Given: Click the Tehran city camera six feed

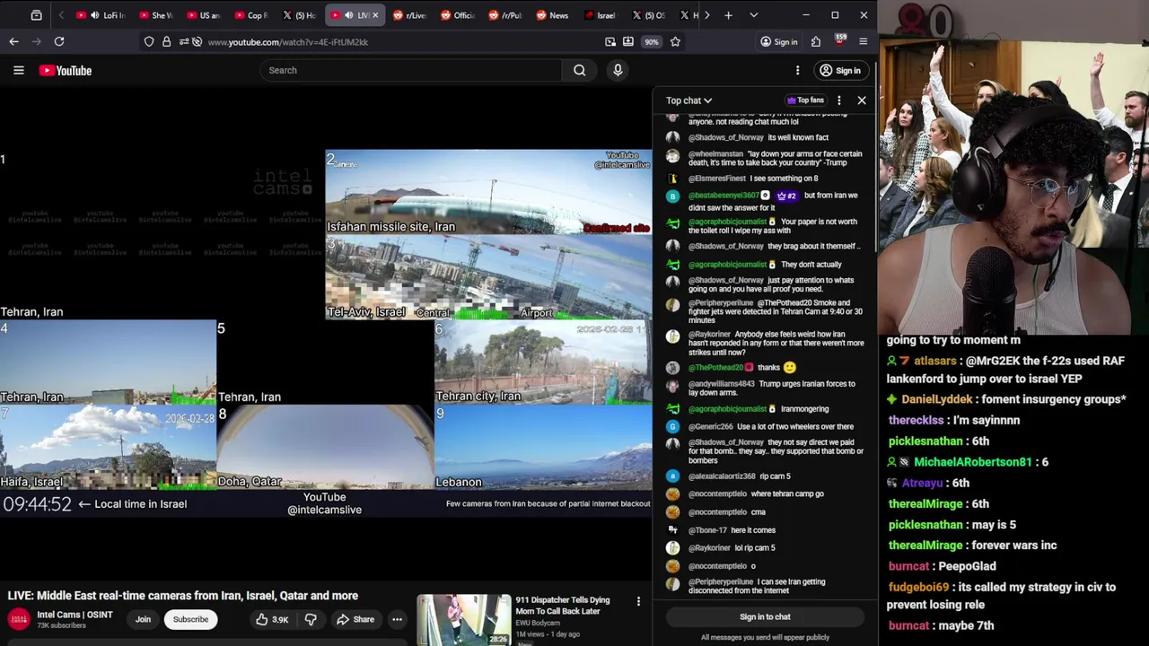Looking at the screenshot, I should 543,362.
